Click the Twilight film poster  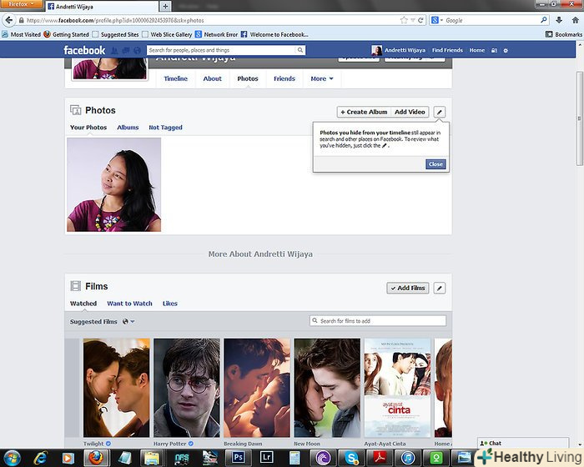(x=116, y=388)
